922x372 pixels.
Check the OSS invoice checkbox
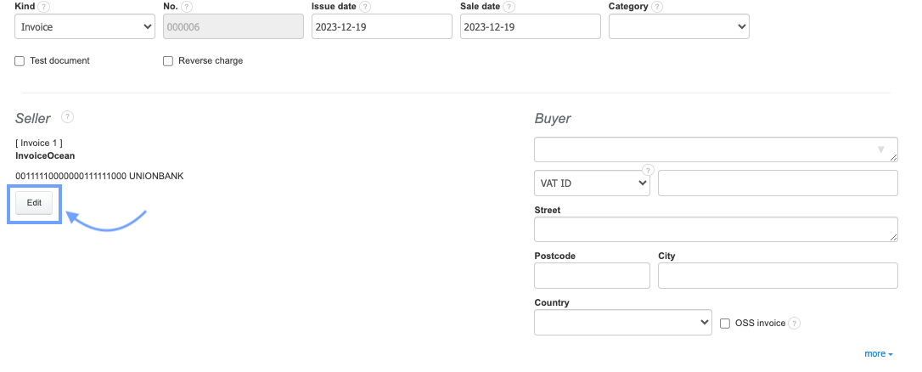point(725,323)
